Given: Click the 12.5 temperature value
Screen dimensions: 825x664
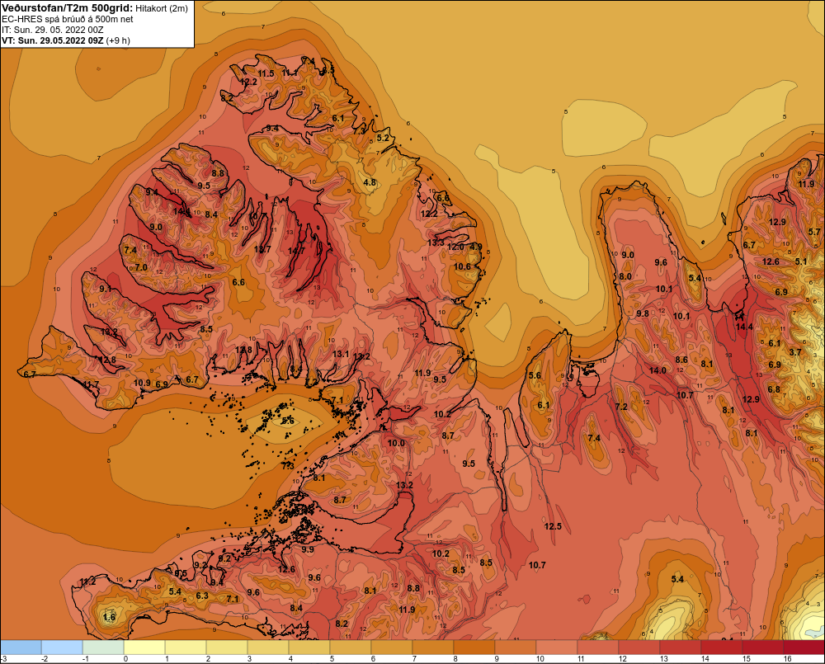Looking at the screenshot, I should 553,526.
